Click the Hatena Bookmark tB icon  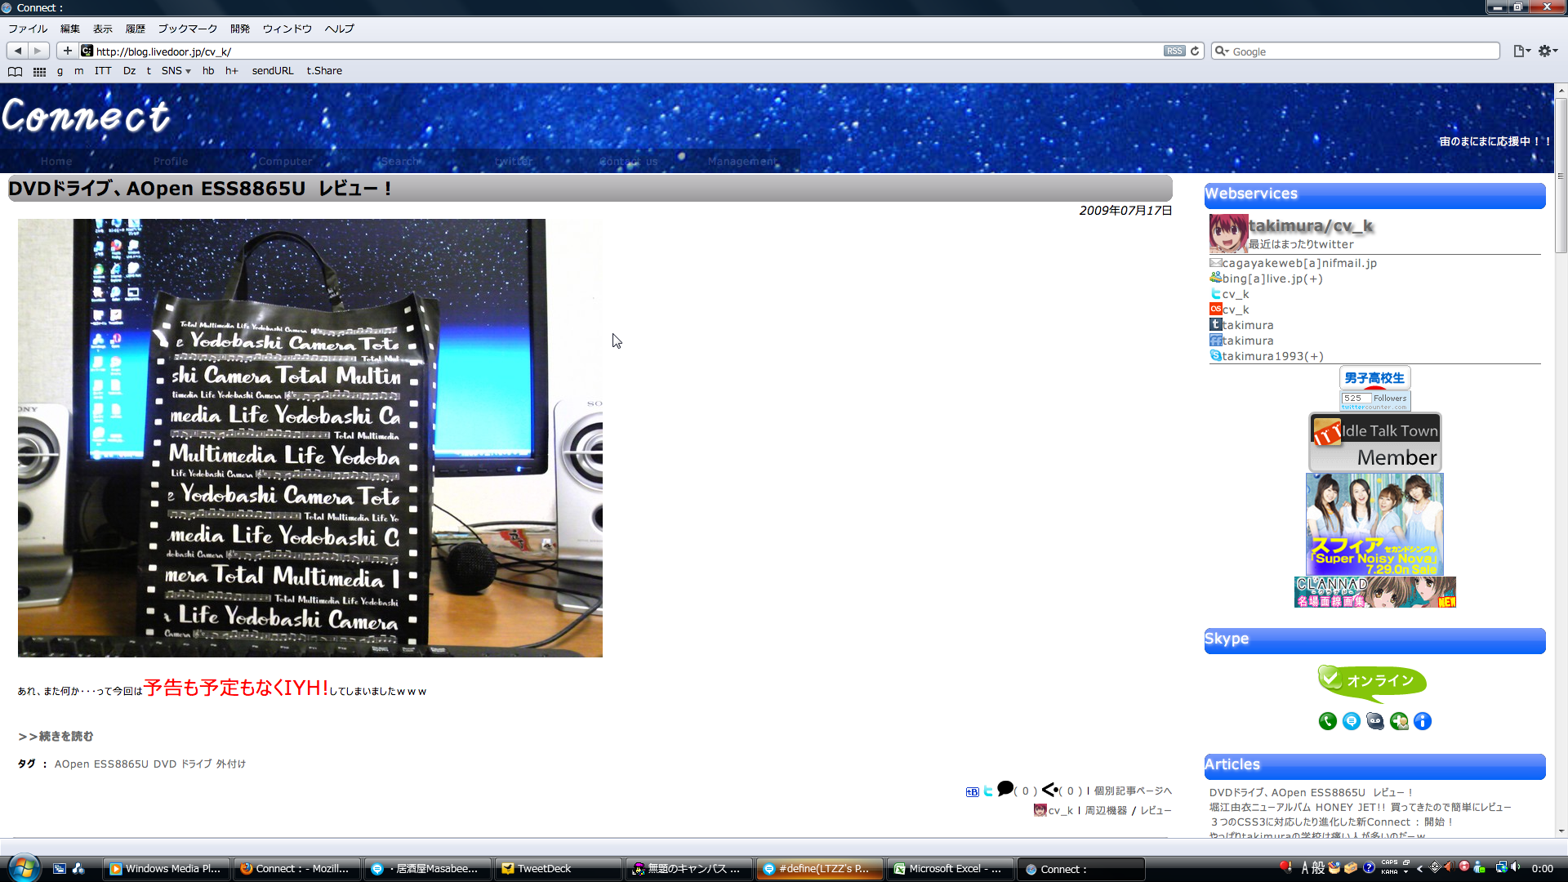[972, 791]
